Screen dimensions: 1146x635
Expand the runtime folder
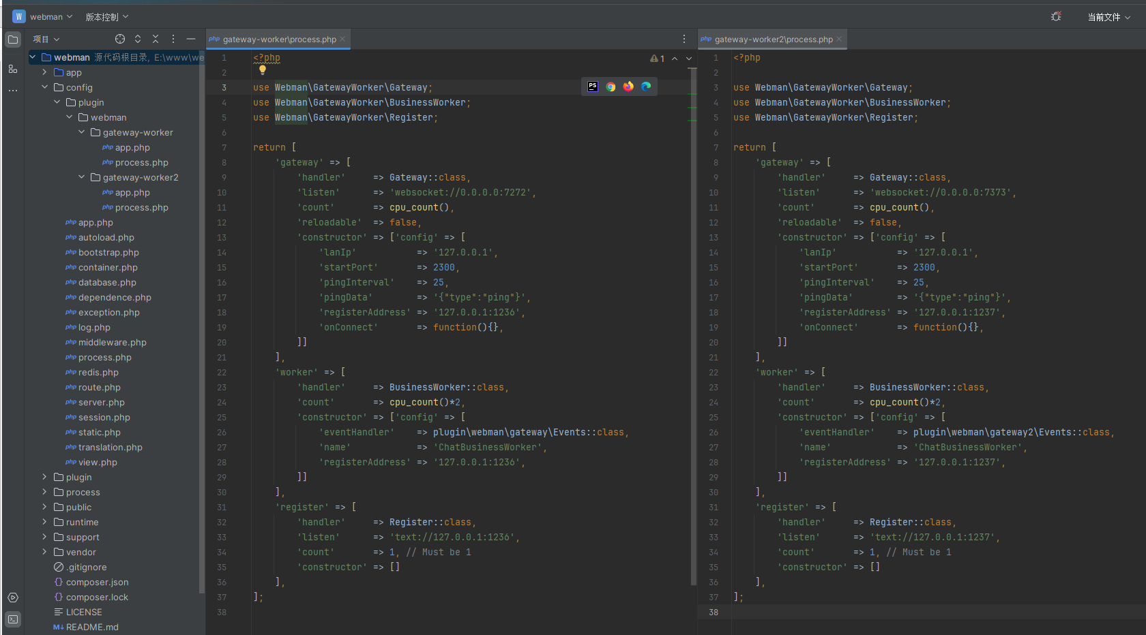(44, 522)
